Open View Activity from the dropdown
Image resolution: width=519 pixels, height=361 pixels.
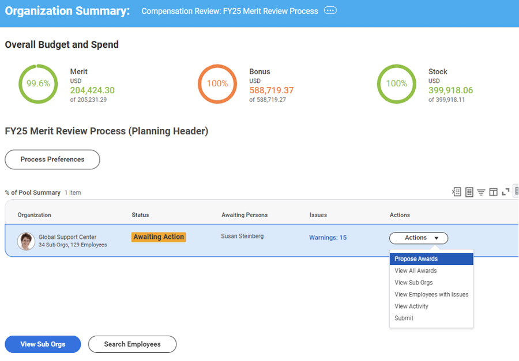(411, 306)
